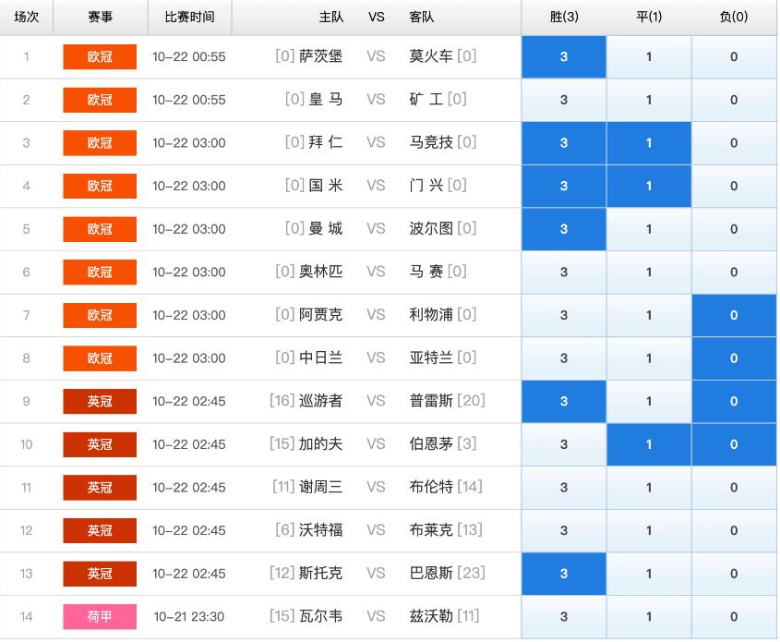The image size is (780, 642).
Task: Pick loss (0) for match 3 拜仁 vs 马竞技
Action: [x=734, y=143]
